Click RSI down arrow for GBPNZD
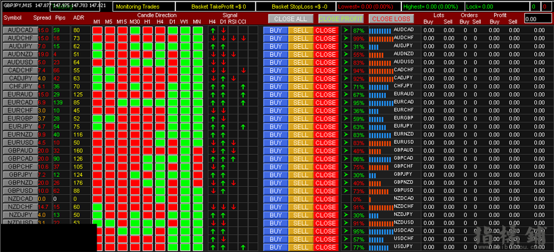 coord(233,183)
